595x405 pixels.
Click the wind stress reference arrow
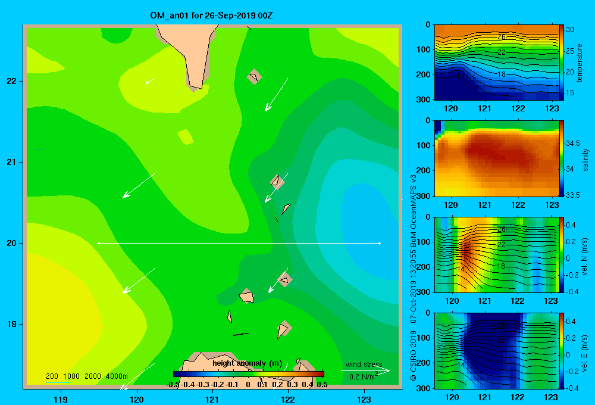click(366, 370)
